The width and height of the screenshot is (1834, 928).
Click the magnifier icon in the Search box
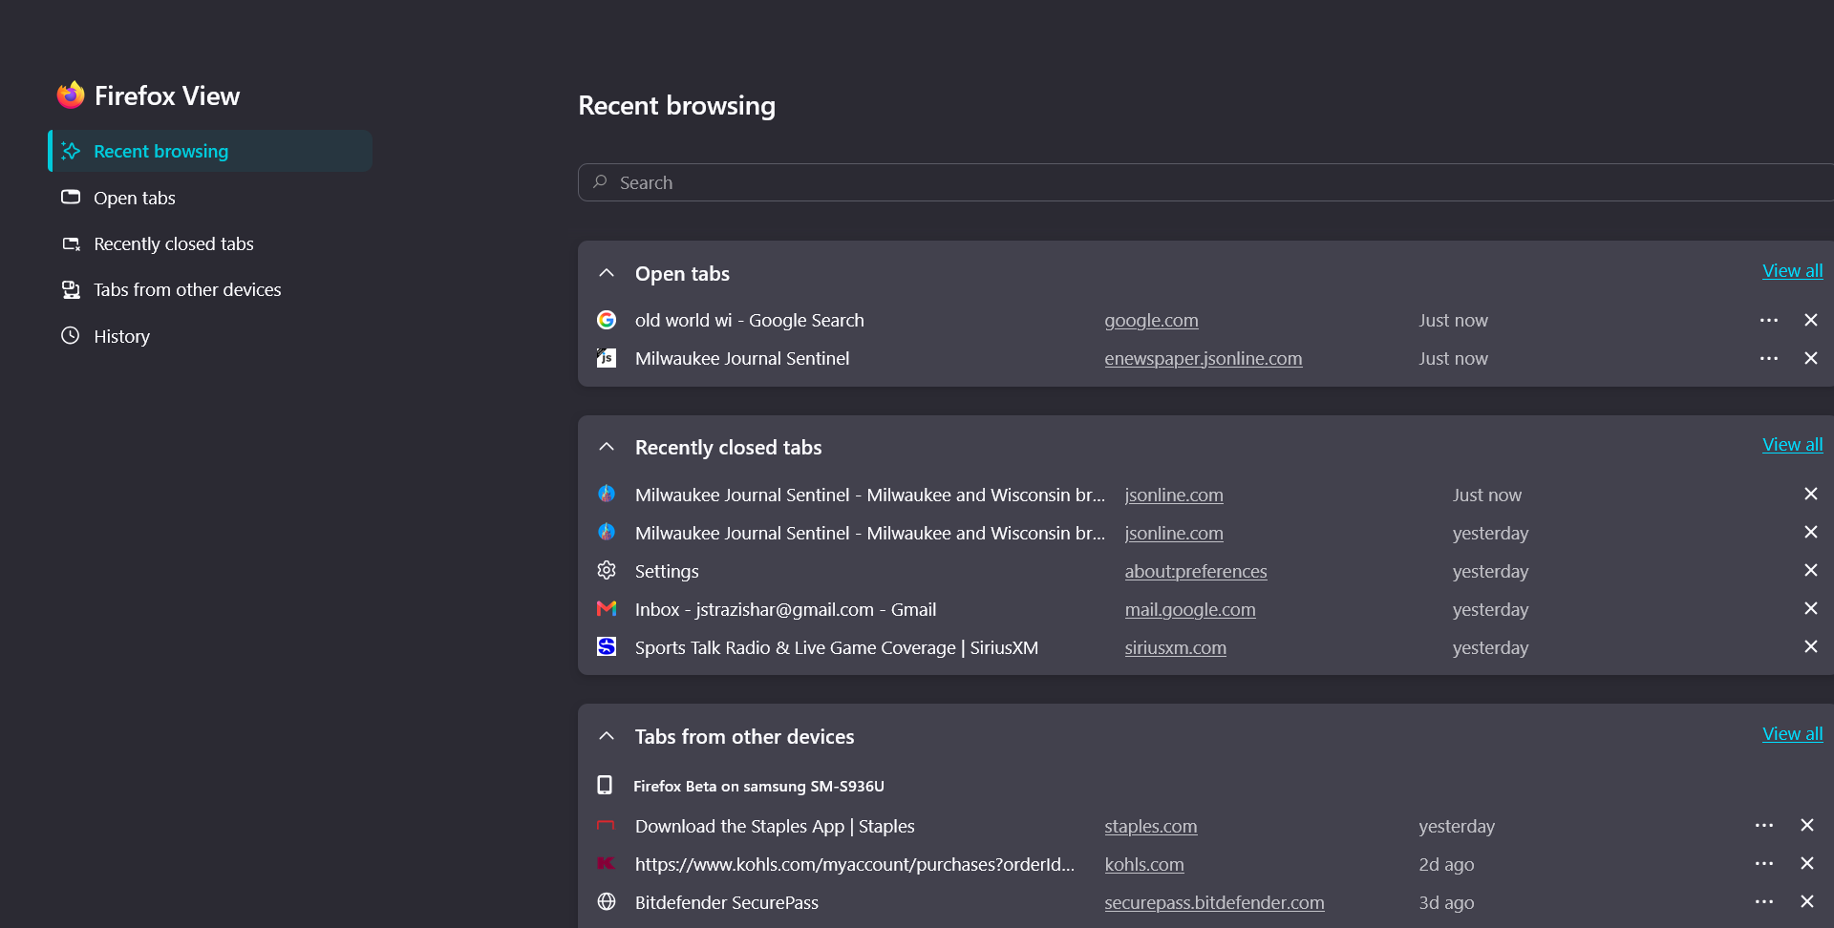tap(600, 181)
